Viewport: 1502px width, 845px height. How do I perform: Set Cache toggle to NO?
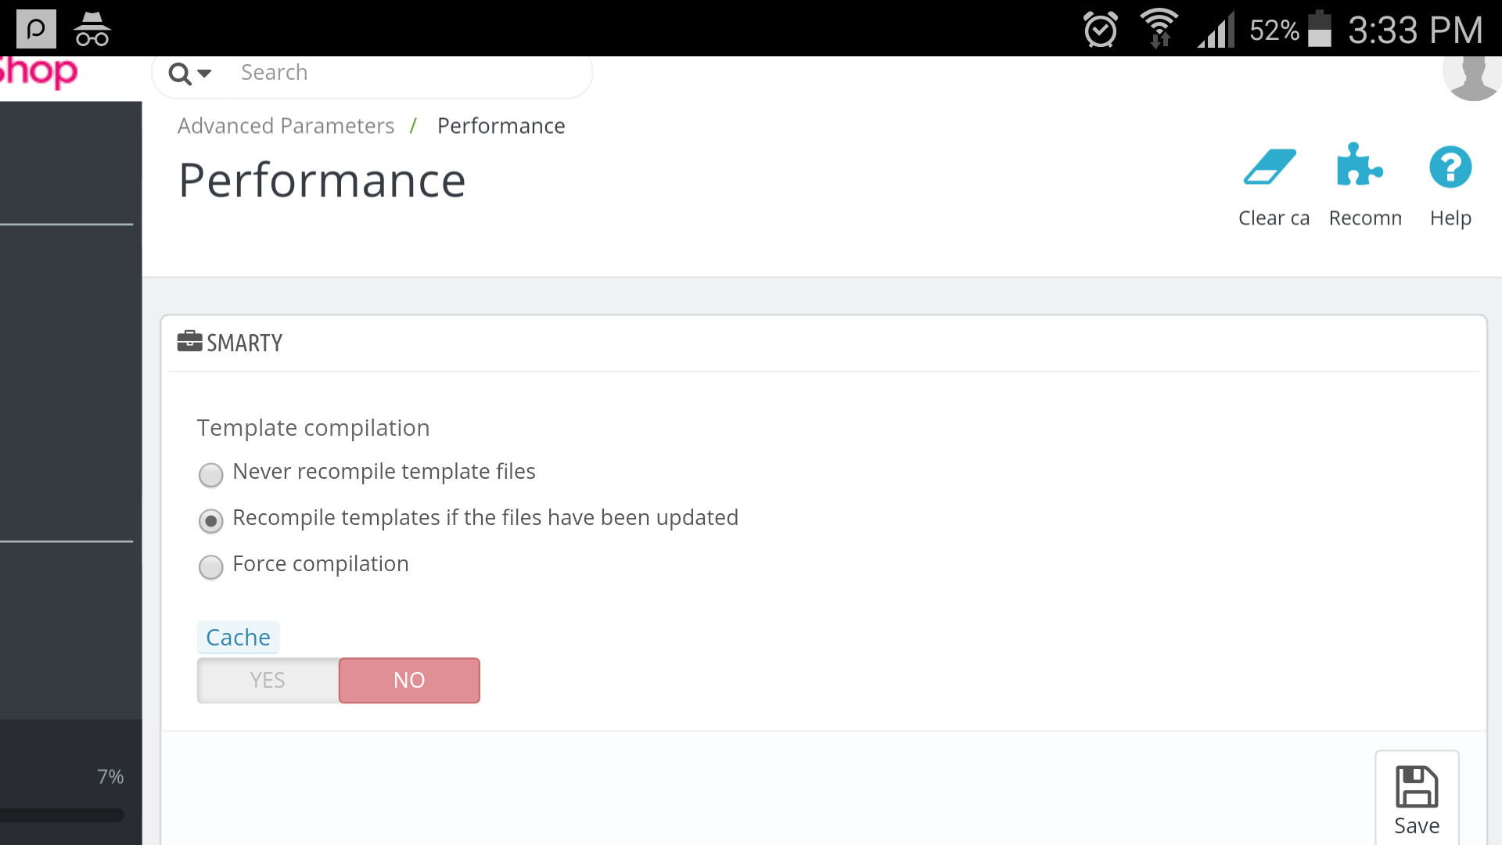tap(409, 680)
